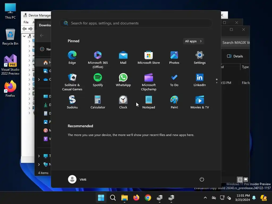The height and width of the screenshot is (204, 272).
Task: Expand the OneDrive cloud item in explorer sidebar
Action: (39, 79)
